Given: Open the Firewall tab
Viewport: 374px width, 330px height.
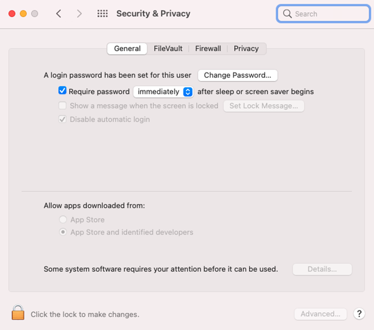Looking at the screenshot, I should click(208, 49).
